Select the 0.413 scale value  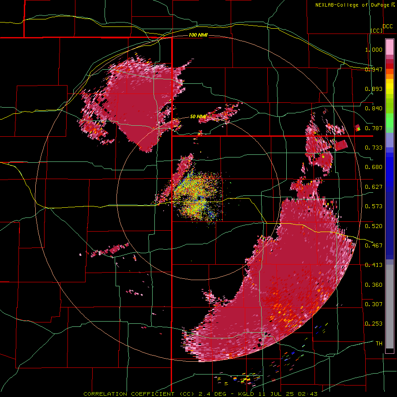coord(374,265)
